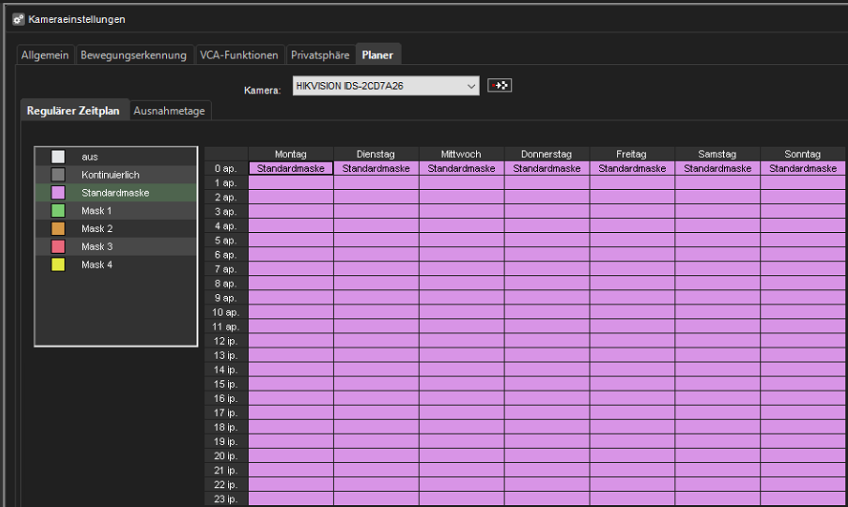Pick the green Mask 1 swatch
848x507 pixels.
pos(58,211)
